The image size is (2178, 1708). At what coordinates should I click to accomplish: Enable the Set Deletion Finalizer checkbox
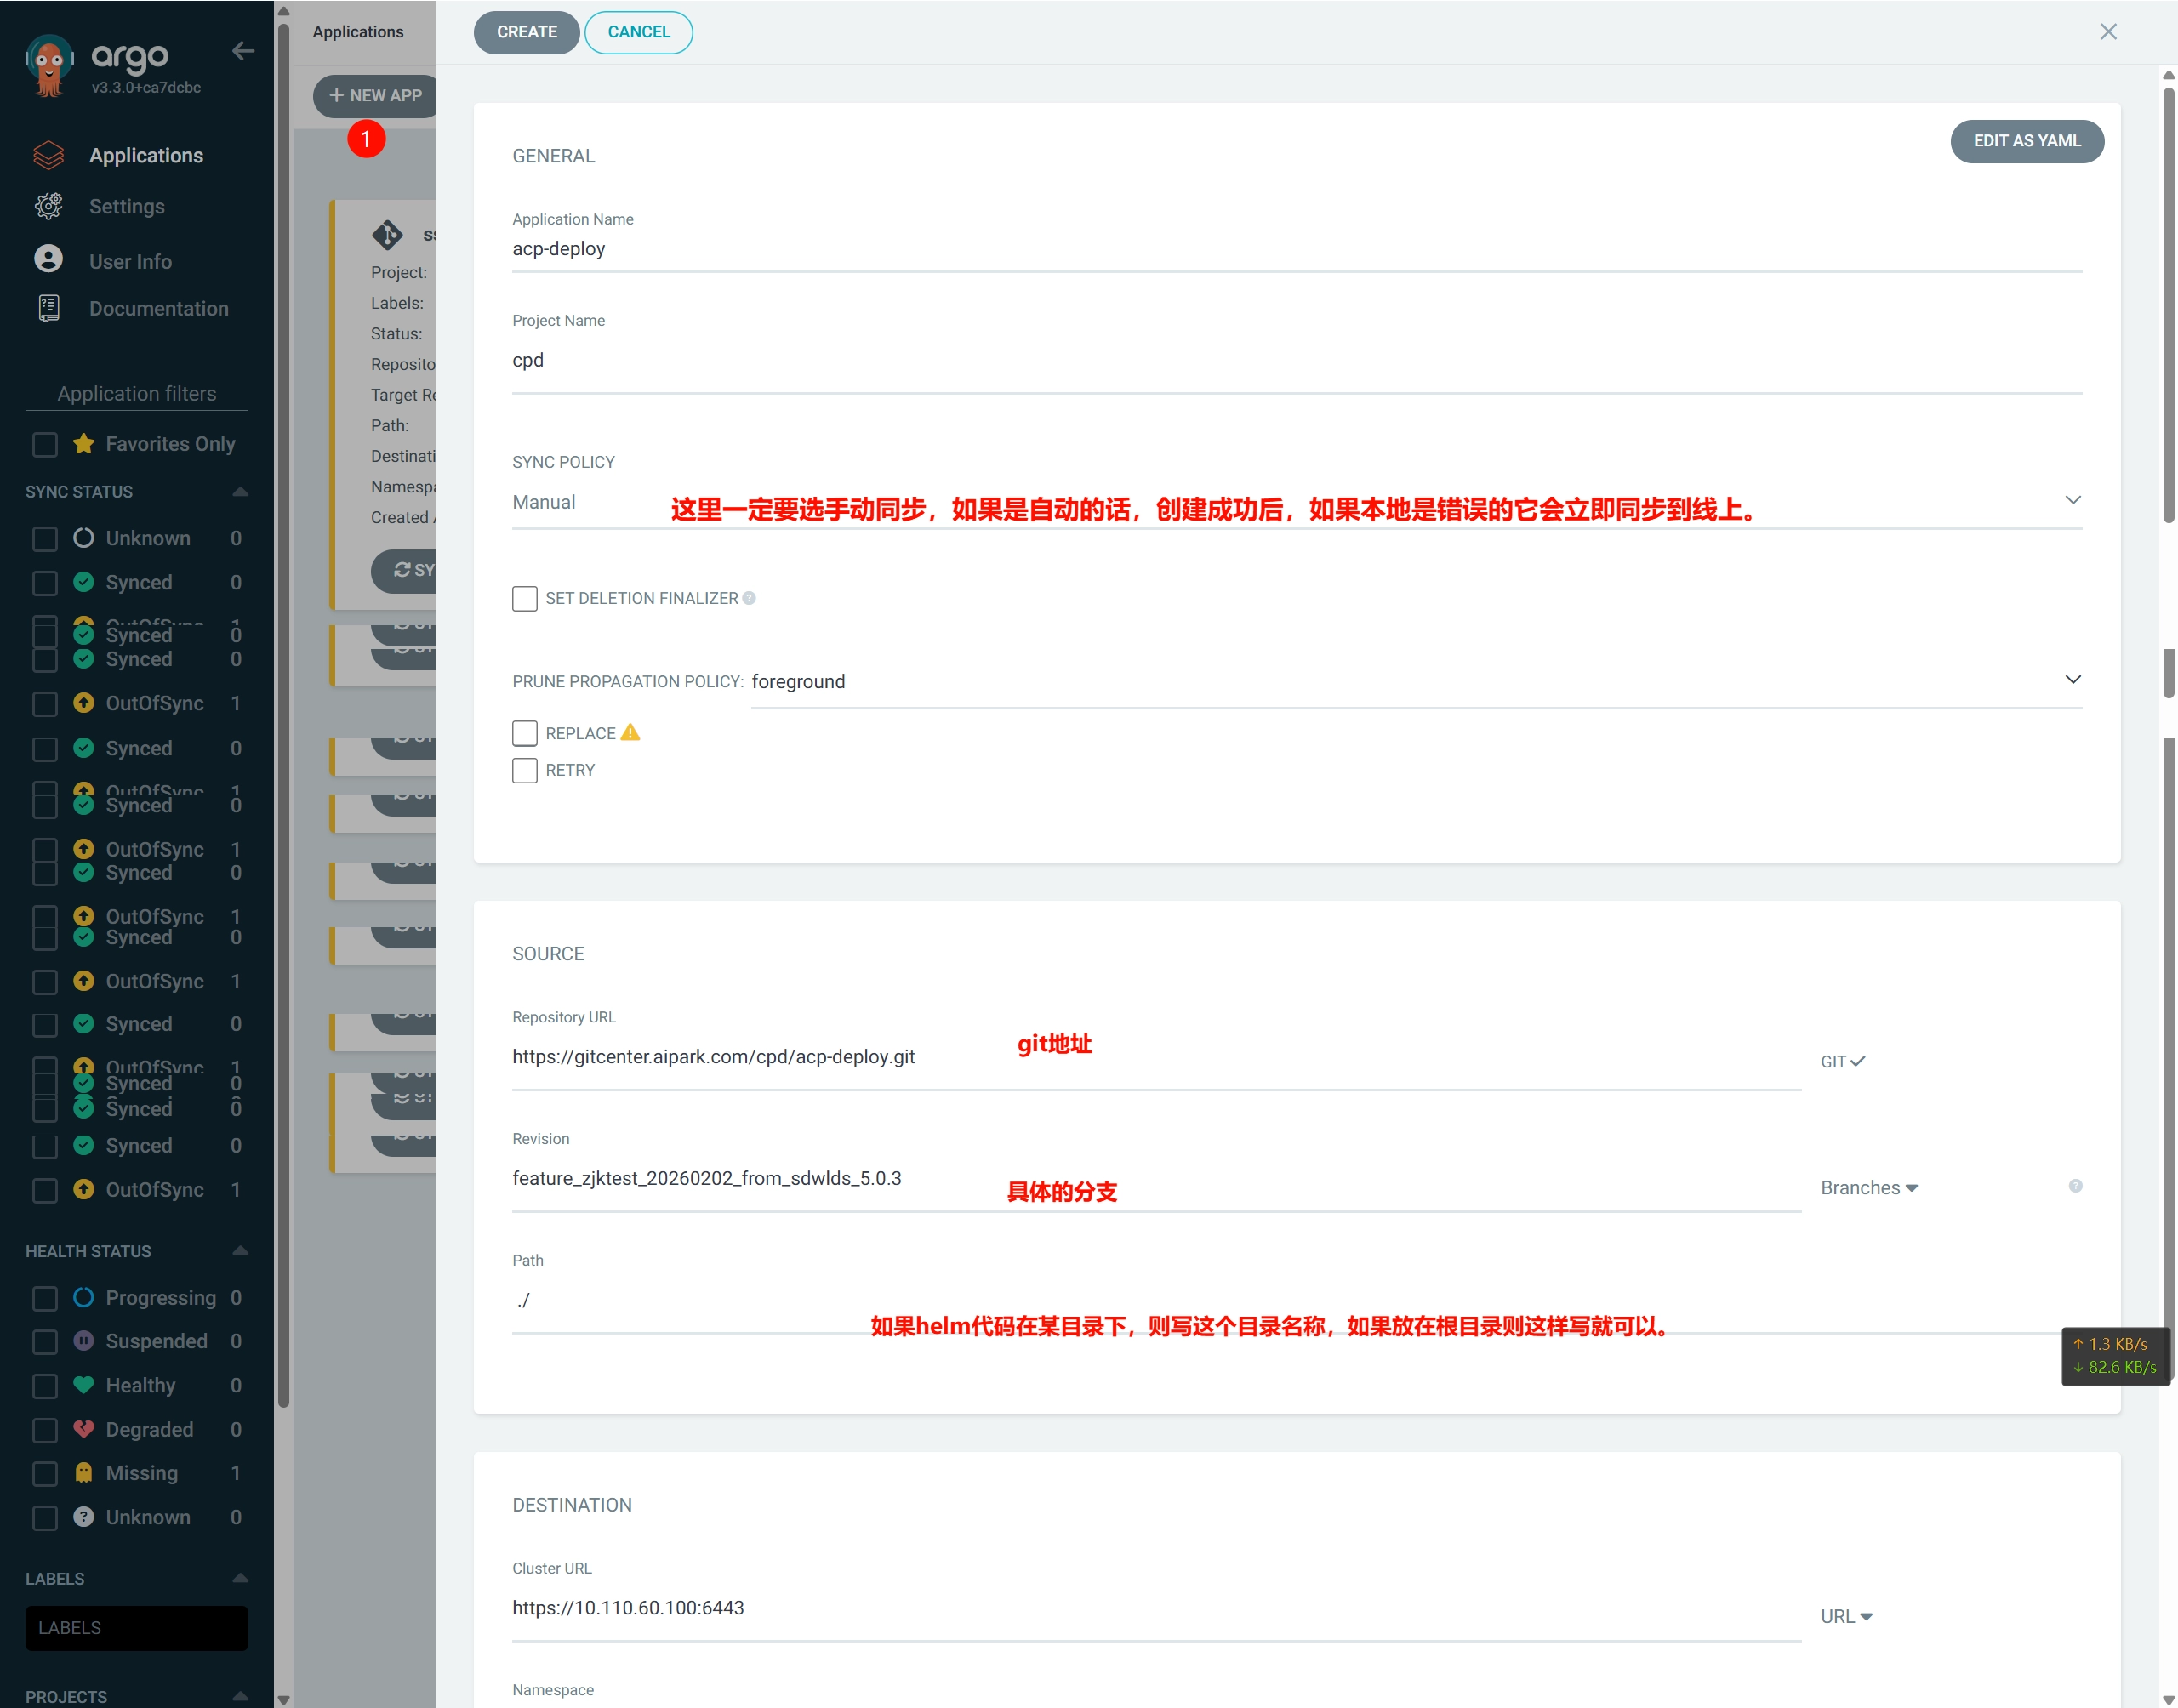tap(525, 599)
